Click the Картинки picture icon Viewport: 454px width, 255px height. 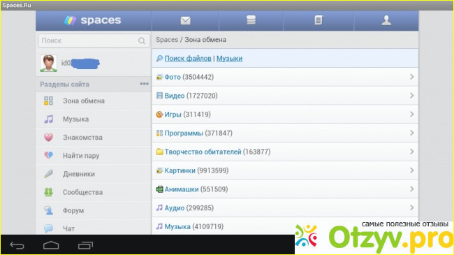[159, 170]
